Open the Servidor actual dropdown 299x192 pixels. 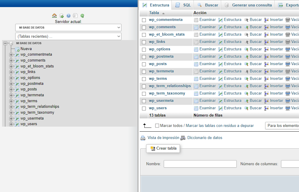68,28
